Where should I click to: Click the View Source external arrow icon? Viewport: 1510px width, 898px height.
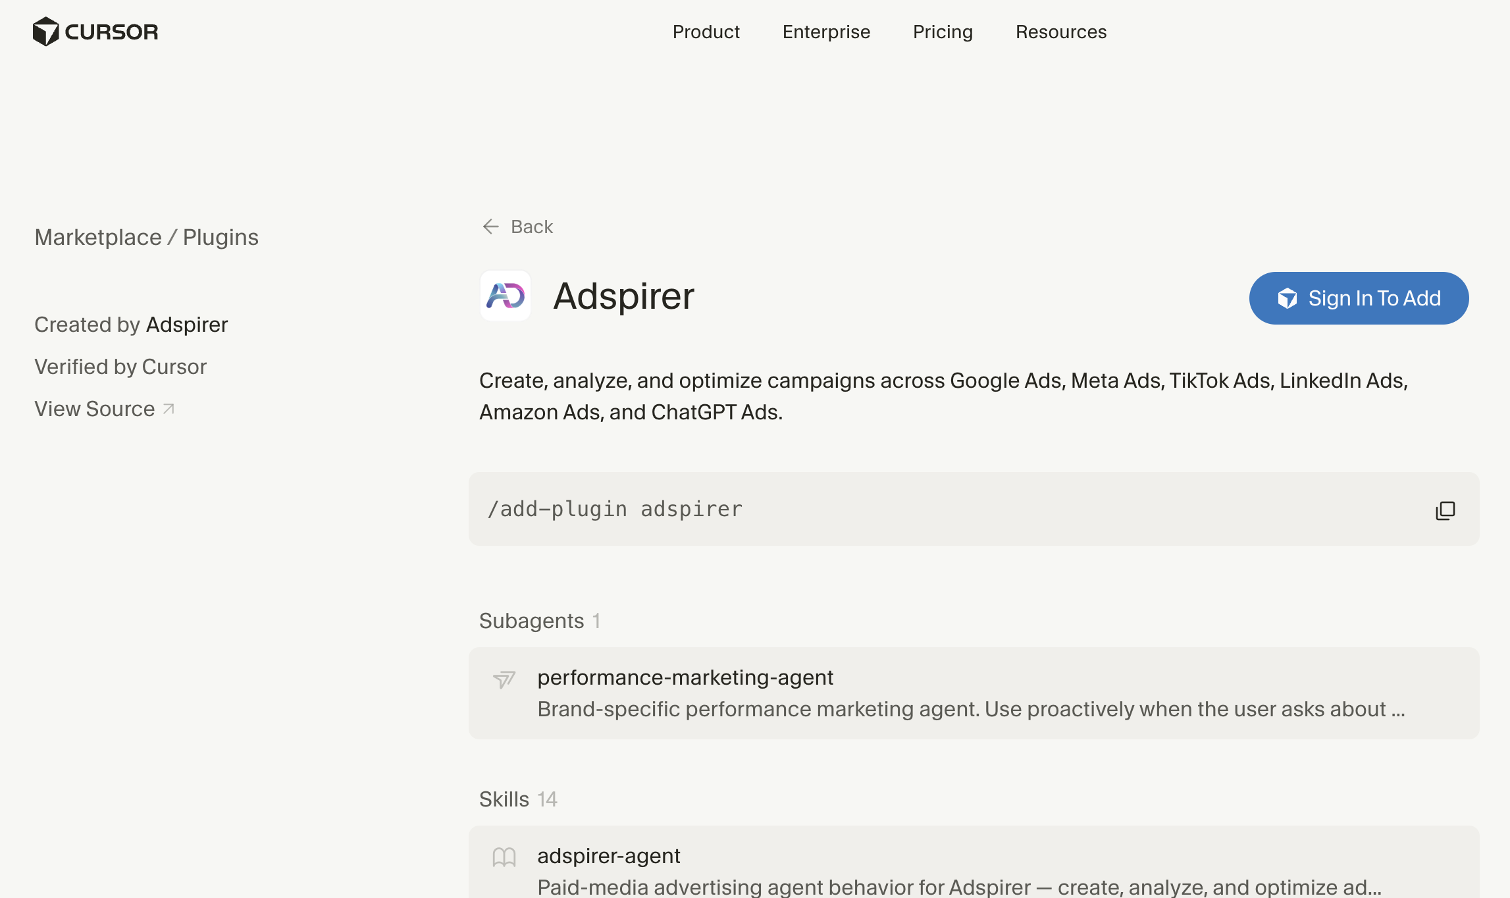pos(169,409)
